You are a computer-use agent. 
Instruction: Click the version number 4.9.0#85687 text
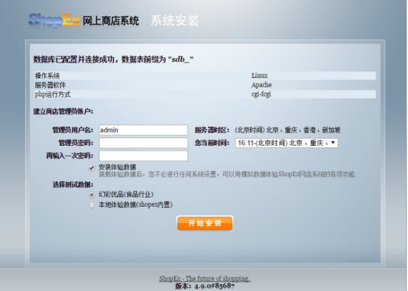click(x=204, y=286)
